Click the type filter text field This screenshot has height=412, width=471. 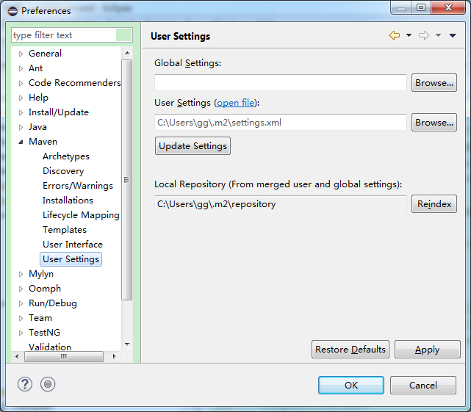click(x=64, y=35)
